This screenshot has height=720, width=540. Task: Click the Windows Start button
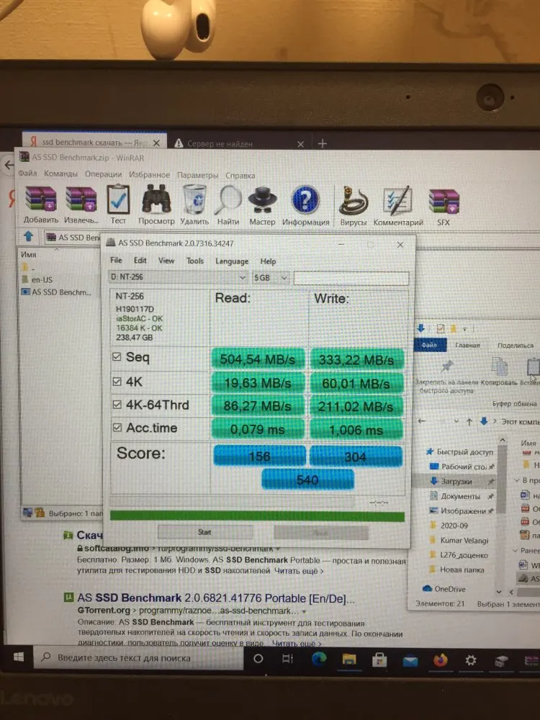(x=19, y=657)
